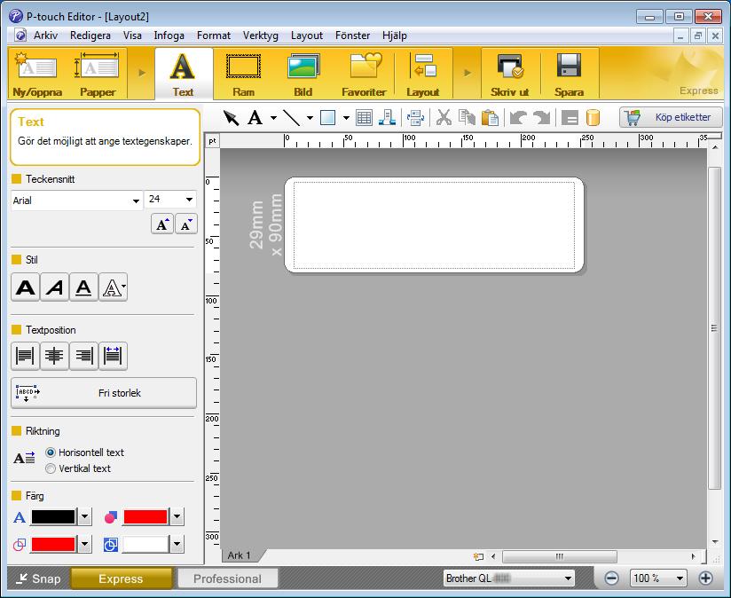Open the Layout ribbon panel

click(423, 74)
